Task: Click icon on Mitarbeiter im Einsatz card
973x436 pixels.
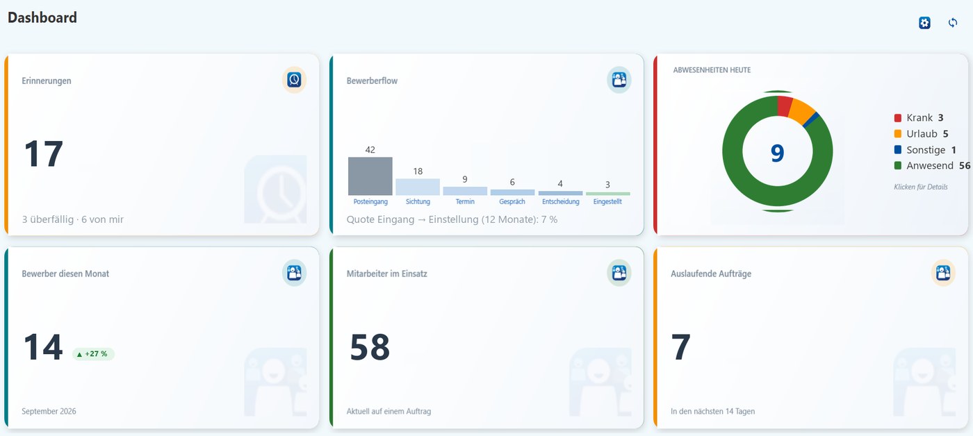Action: pos(619,274)
